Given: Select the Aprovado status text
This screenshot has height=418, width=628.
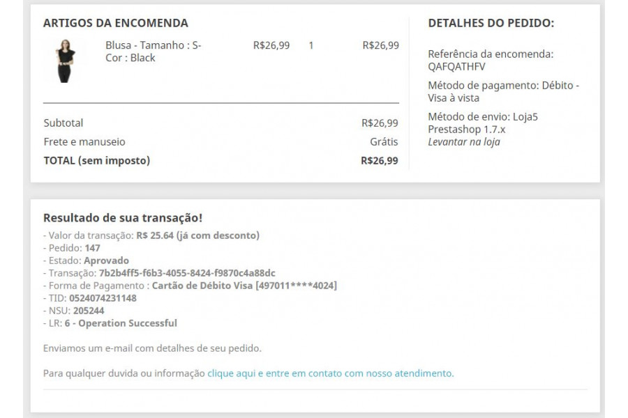Looking at the screenshot, I should click(x=107, y=261).
